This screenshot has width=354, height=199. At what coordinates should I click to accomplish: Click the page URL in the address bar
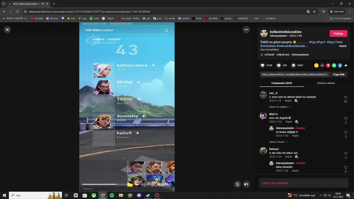click(89, 12)
